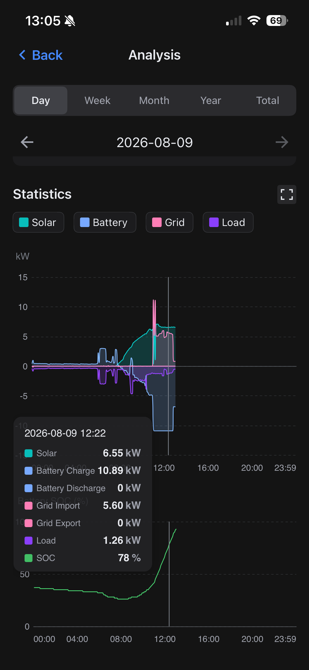Image resolution: width=309 pixels, height=670 pixels.
Task: Tap the Wi-Fi status icon
Action: (x=254, y=21)
